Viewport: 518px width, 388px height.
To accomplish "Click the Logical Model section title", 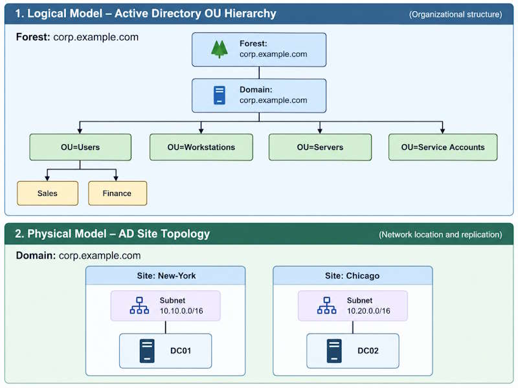I will tap(146, 14).
